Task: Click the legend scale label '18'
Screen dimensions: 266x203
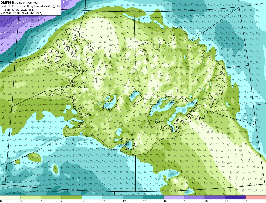Action: click(186, 201)
